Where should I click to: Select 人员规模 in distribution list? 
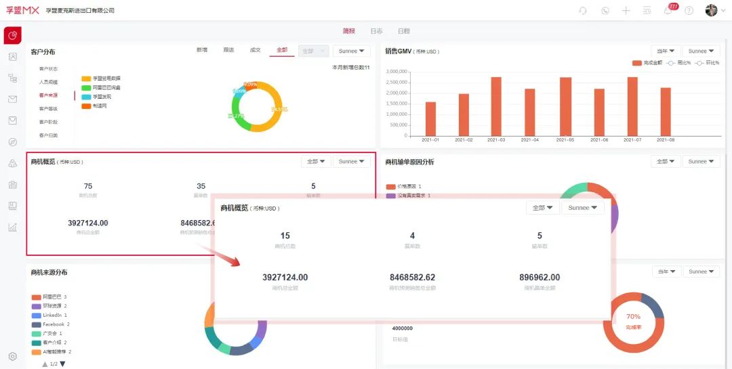point(49,82)
